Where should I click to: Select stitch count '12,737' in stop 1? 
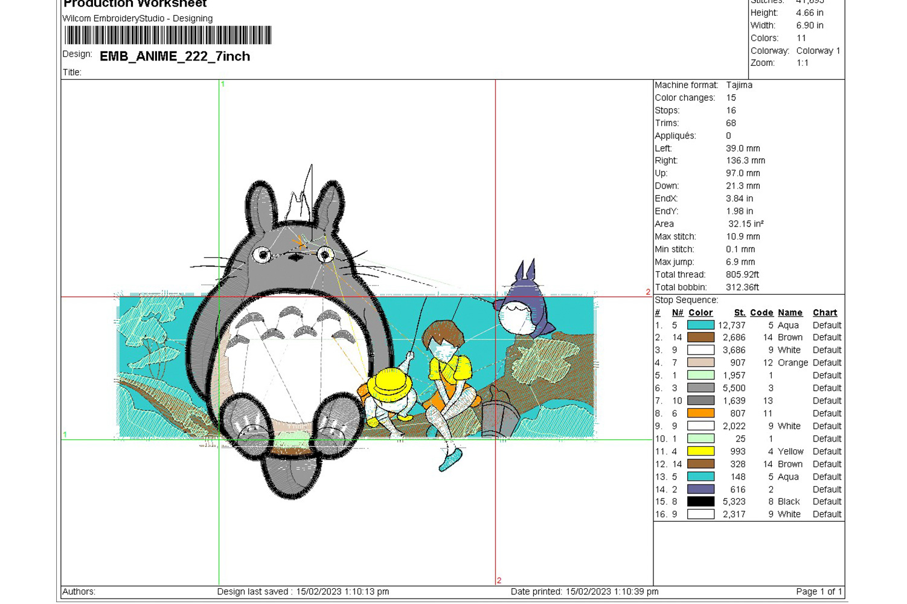tap(731, 325)
